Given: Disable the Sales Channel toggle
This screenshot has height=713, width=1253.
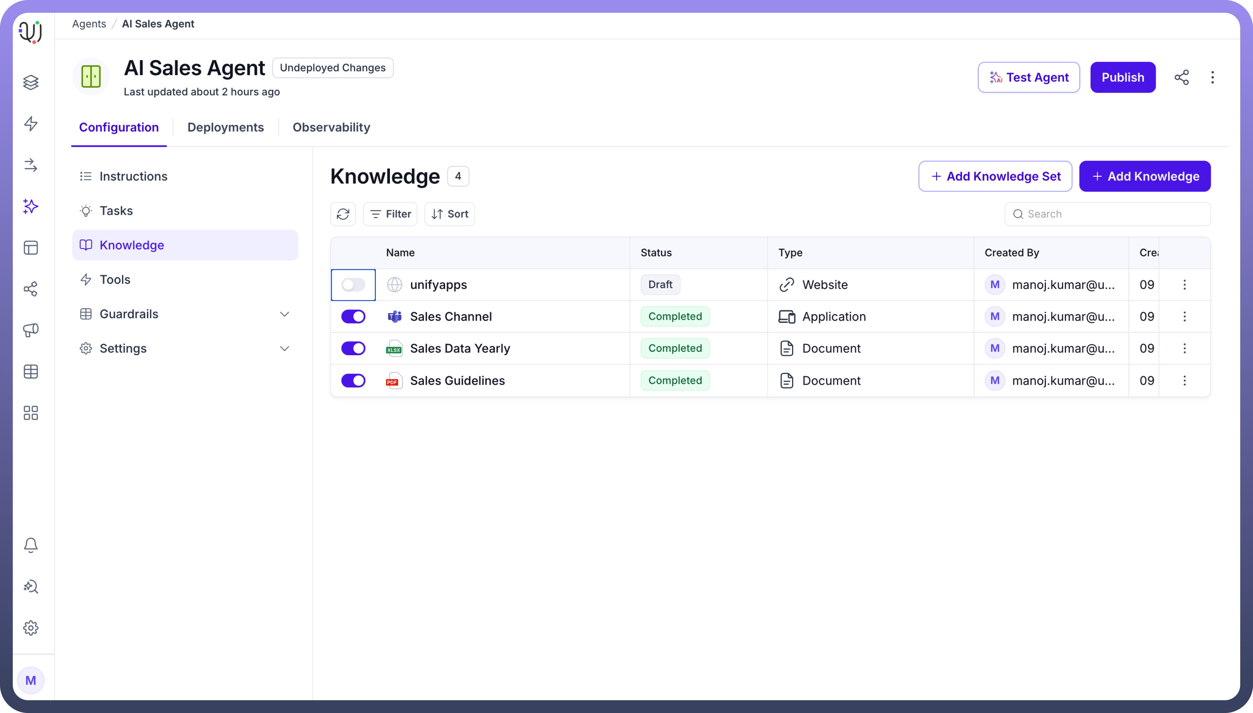Looking at the screenshot, I should point(354,317).
